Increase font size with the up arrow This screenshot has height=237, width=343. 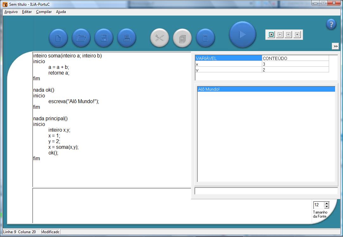click(x=327, y=203)
